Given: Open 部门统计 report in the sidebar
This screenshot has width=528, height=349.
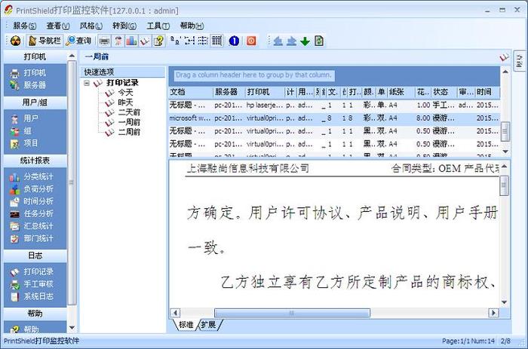Looking at the screenshot, I should [32, 238].
